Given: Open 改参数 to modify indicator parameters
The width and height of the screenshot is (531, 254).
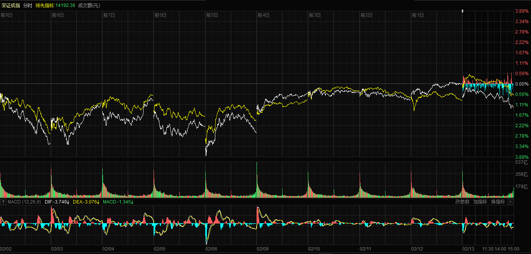Looking at the screenshot, I should point(462,202).
